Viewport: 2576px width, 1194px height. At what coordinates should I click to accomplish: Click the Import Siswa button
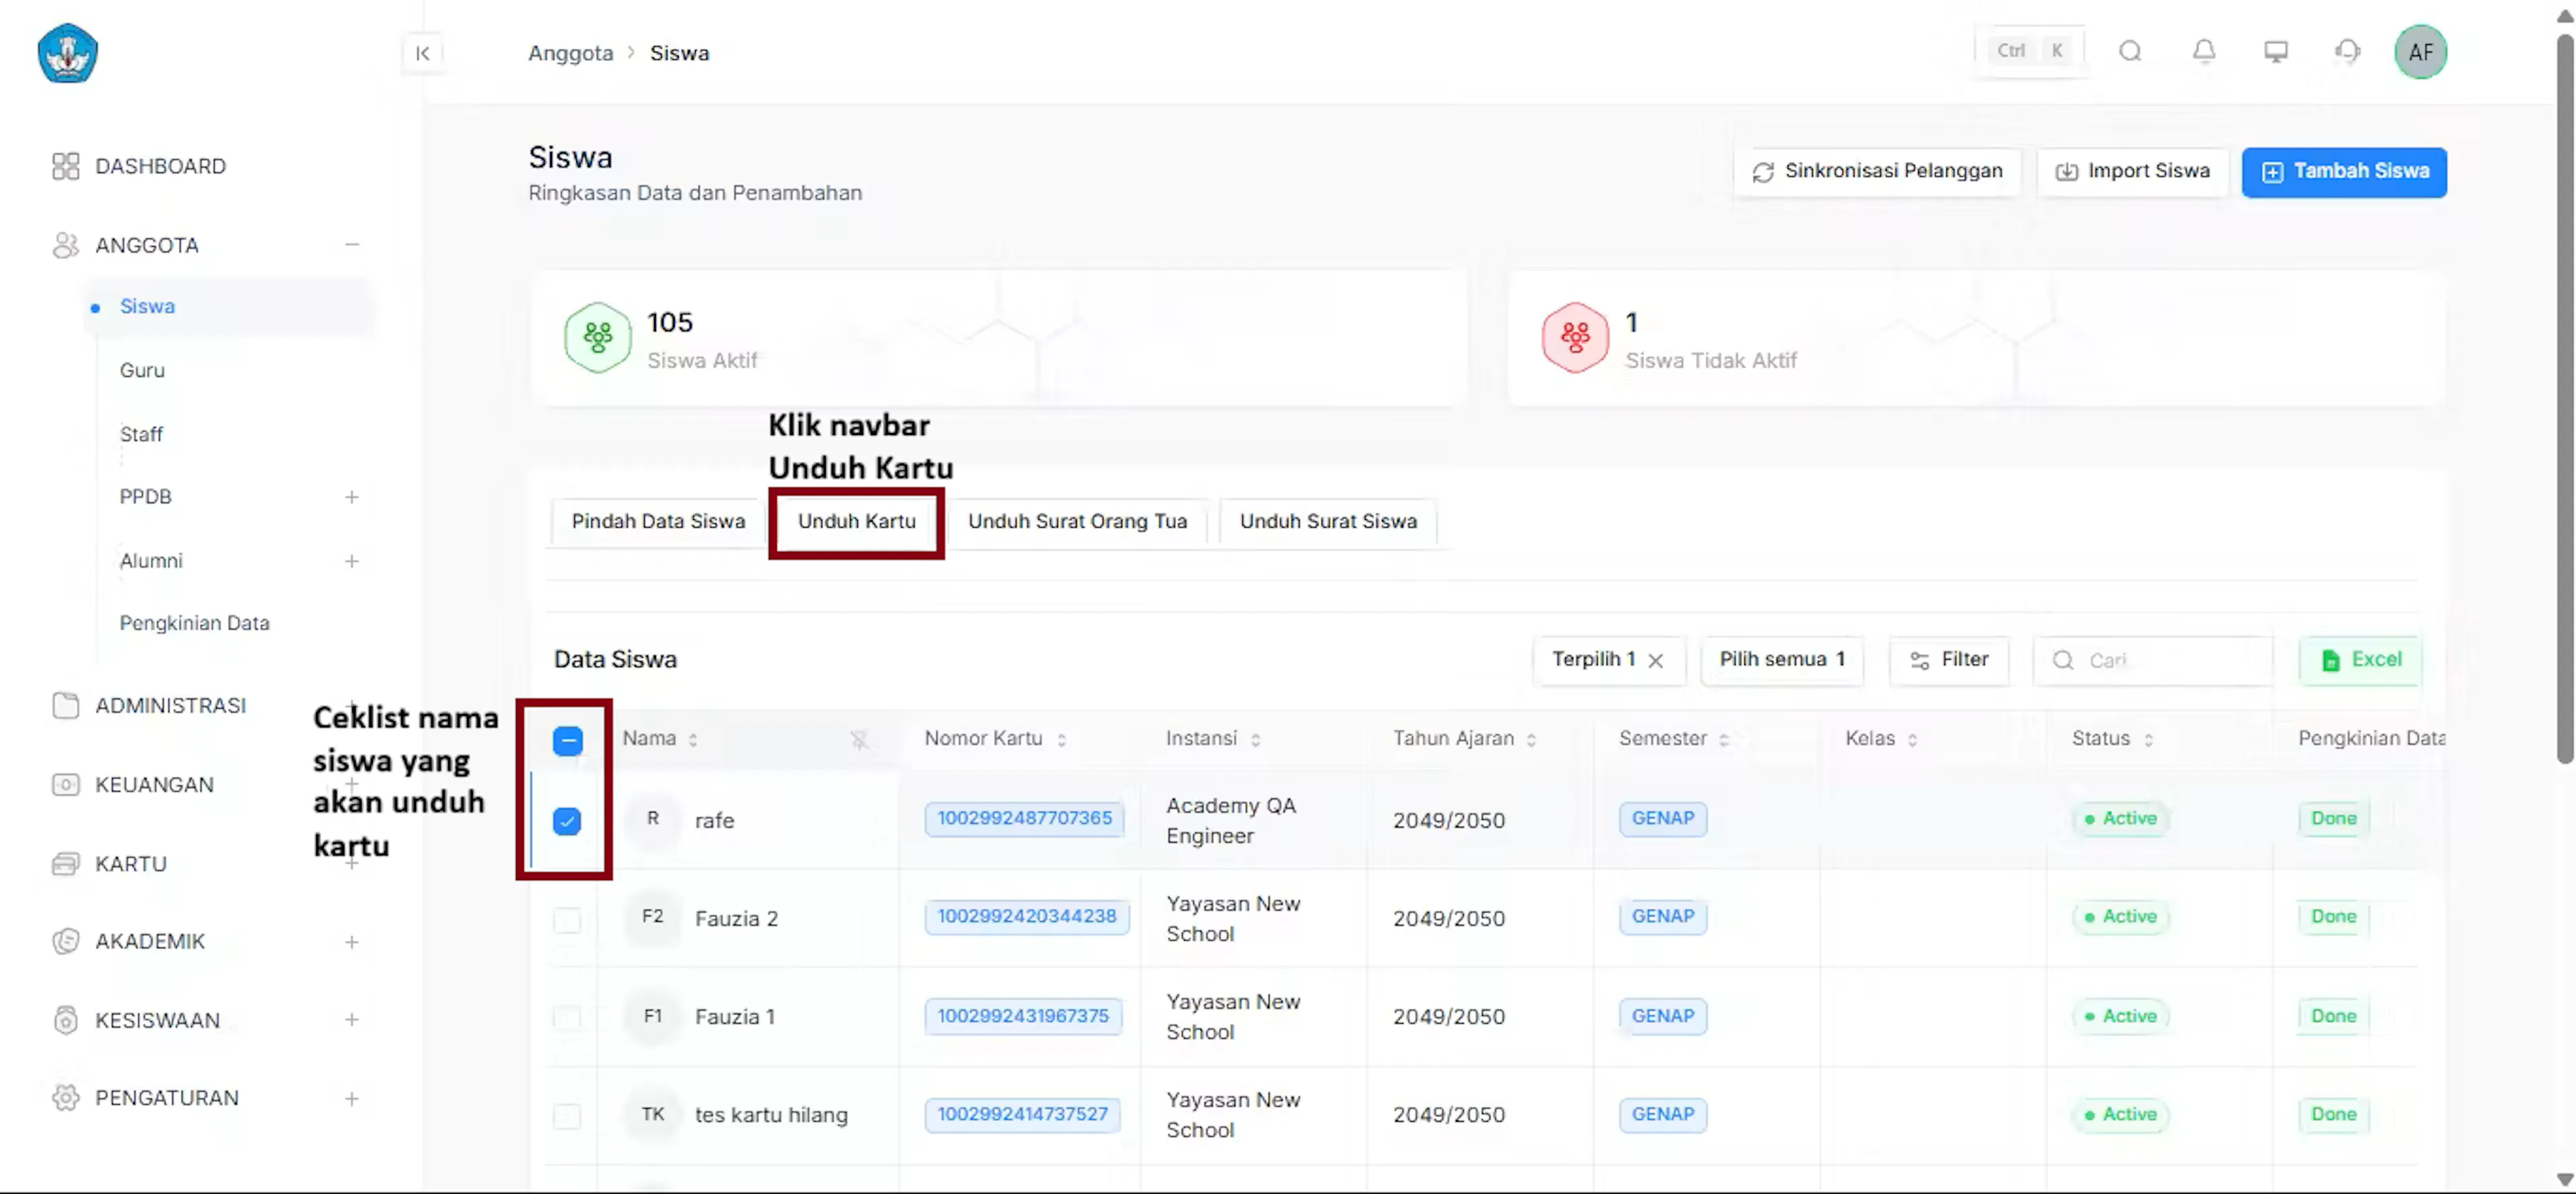pos(2133,172)
